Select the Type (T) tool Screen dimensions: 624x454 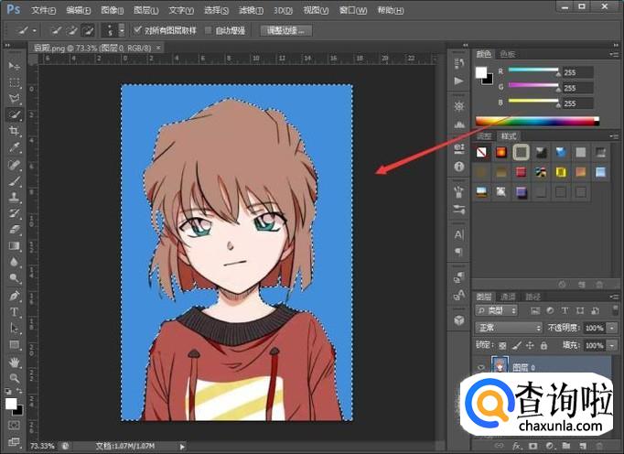click(x=14, y=312)
